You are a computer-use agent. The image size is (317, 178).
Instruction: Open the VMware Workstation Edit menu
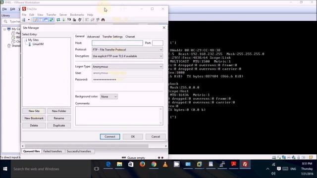pos(12,9)
